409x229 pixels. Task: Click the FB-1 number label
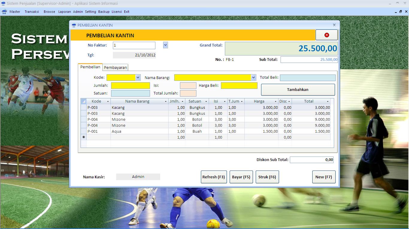coord(230,60)
